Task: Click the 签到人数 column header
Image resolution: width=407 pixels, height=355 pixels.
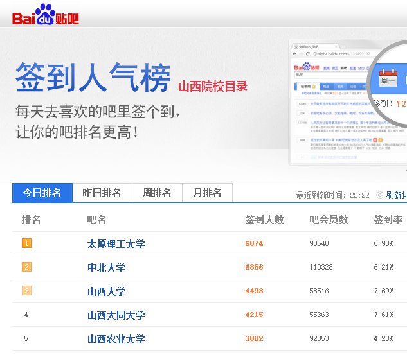Action: pyautogui.click(x=264, y=220)
